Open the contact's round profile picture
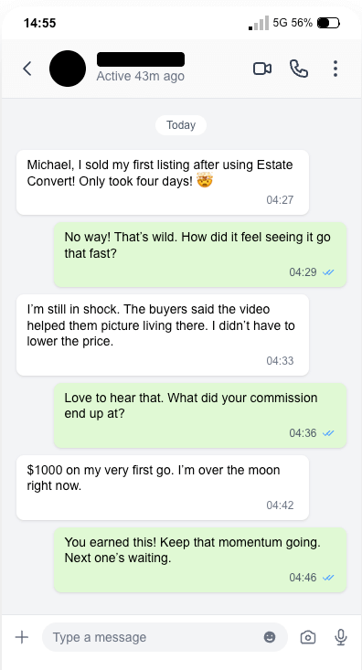The image size is (362, 670). pos(68,69)
